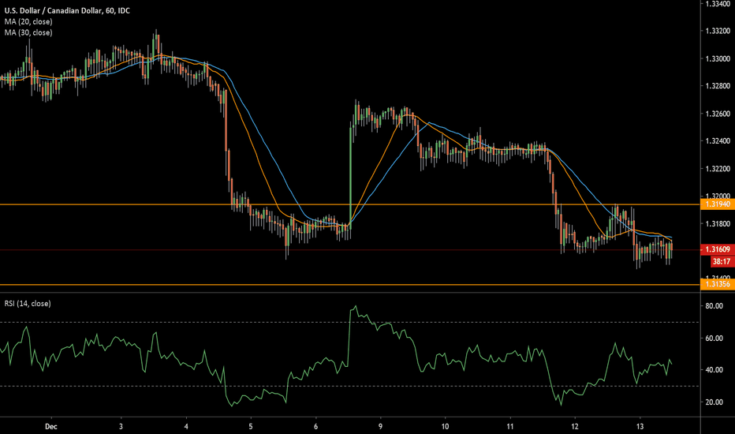The height and width of the screenshot is (434, 735).
Task: Click the RSI line peak above 80 level
Action: click(x=354, y=306)
